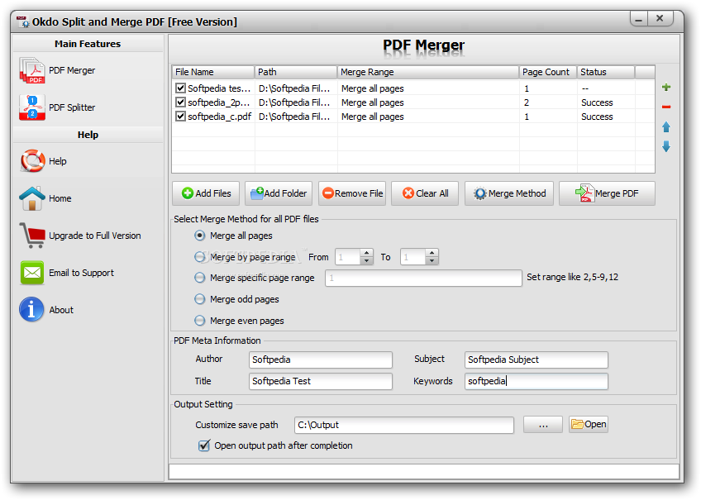Increase the To page spinner value
Image resolution: width=701 pixels, height=500 pixels.
click(x=432, y=253)
